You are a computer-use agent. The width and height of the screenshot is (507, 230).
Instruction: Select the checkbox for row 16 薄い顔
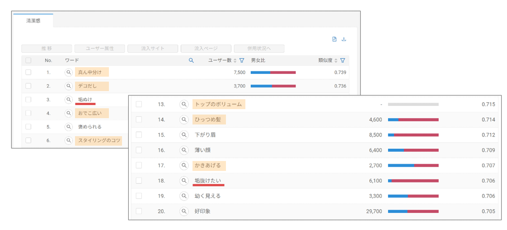click(x=139, y=150)
